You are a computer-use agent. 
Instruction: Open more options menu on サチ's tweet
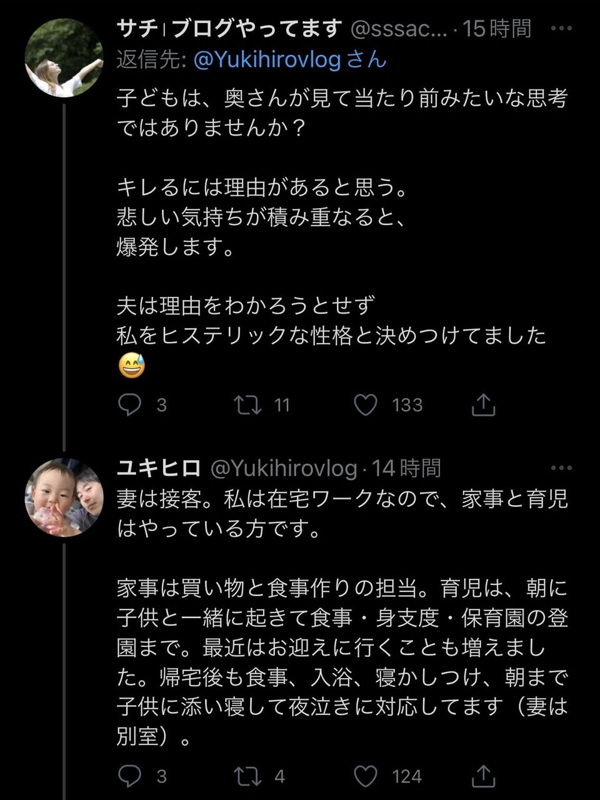561,29
